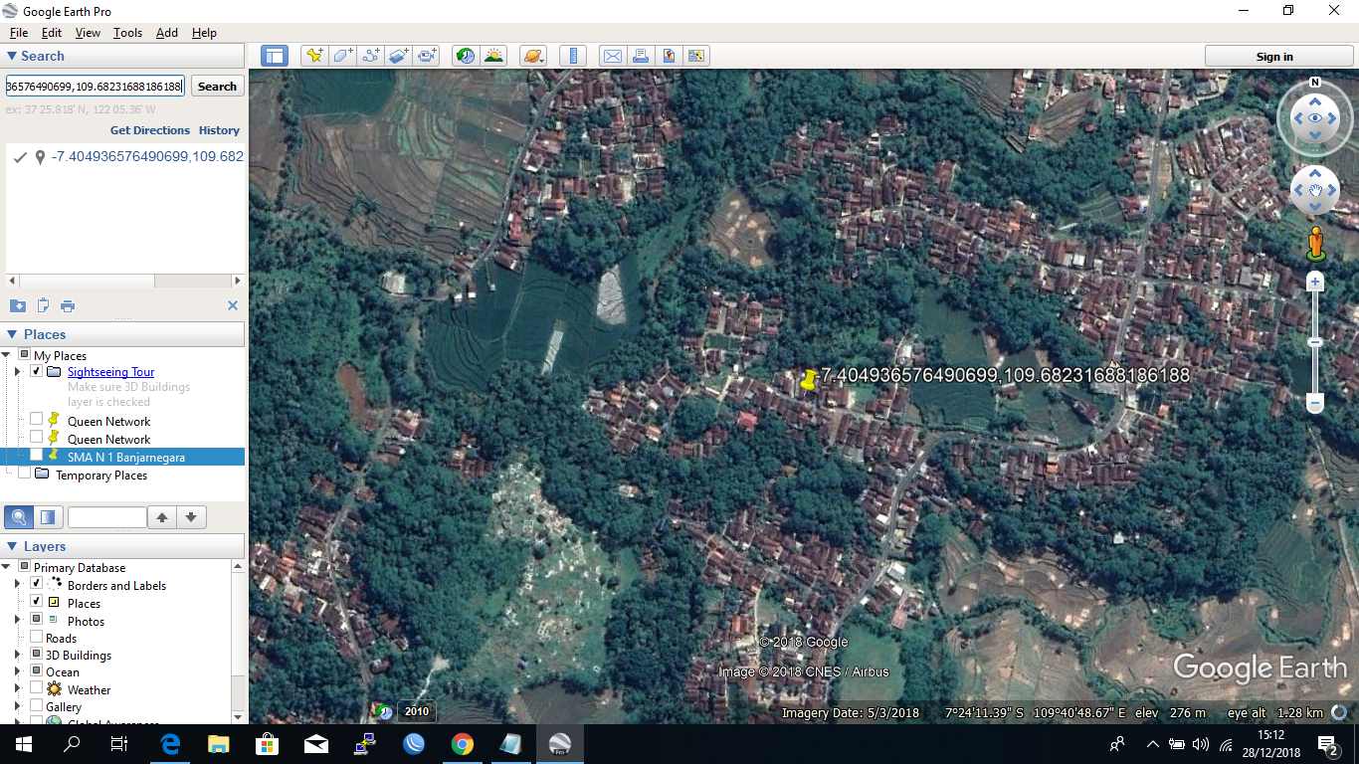The height and width of the screenshot is (764, 1359).
Task: Collapse the Places panel
Action: 12,334
